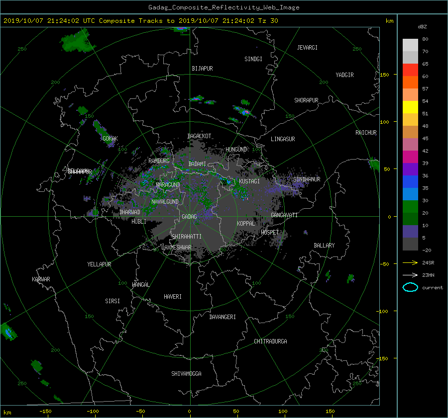The image size is (448, 418).
Task: Click the GADAG radar center label
Action: coord(190,217)
